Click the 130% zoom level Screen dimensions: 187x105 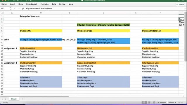(x=181, y=102)
